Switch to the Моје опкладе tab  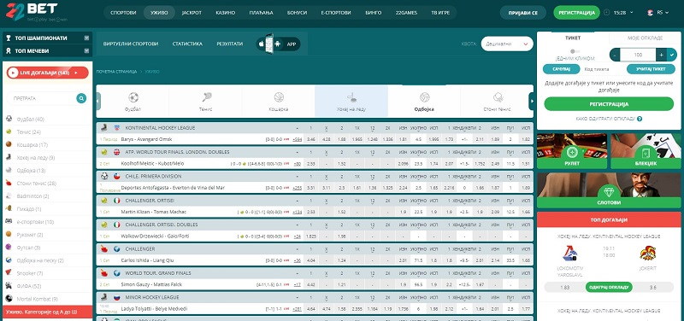(645, 38)
